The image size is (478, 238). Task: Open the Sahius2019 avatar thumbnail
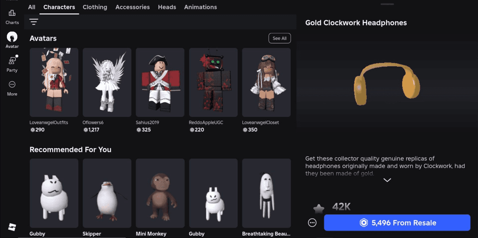[x=160, y=83]
